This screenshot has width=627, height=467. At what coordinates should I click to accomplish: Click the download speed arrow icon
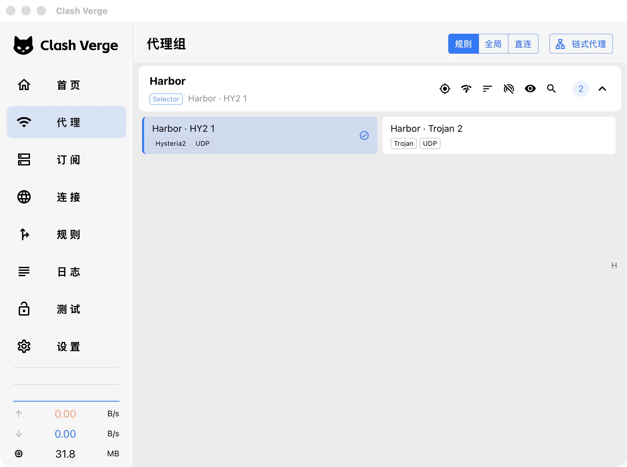tap(19, 434)
